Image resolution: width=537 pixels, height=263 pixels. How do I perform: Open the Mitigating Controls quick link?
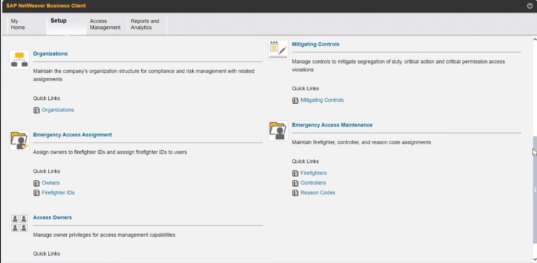tap(322, 100)
